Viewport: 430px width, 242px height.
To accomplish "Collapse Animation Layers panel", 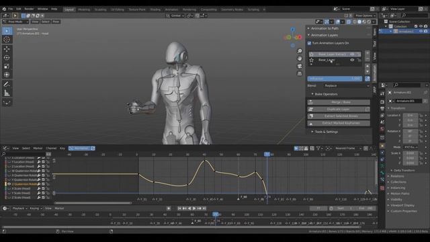I will 325,35.
